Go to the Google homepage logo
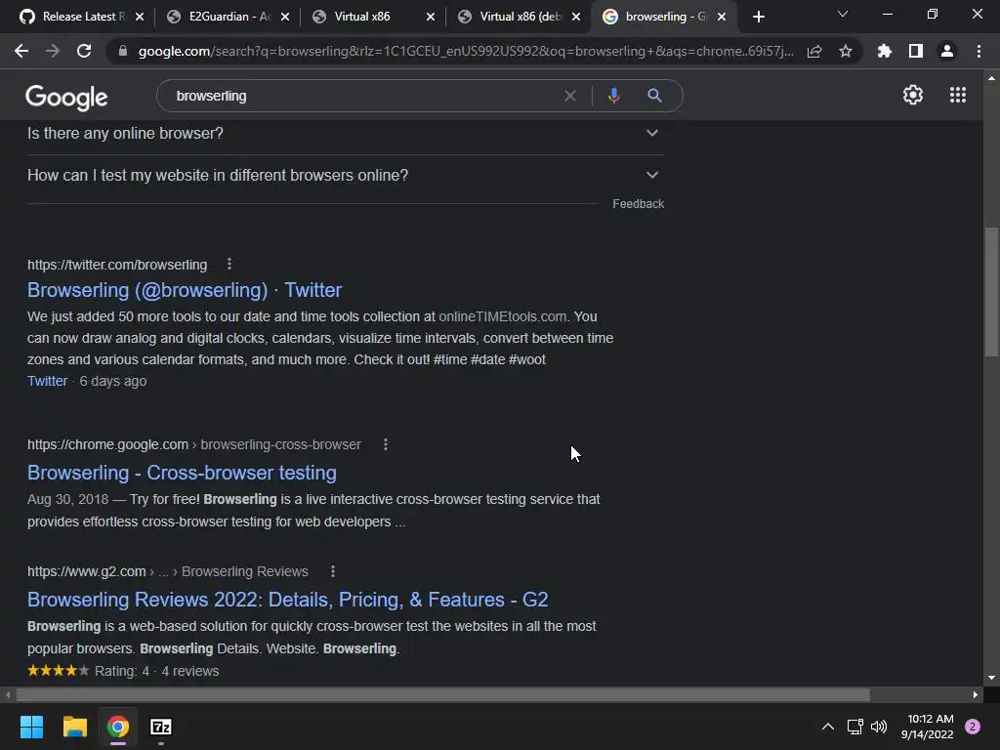 [x=66, y=97]
